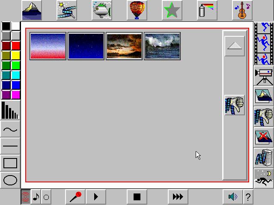Pick the bright green color swatch
The image size is (274, 205).
16,65
